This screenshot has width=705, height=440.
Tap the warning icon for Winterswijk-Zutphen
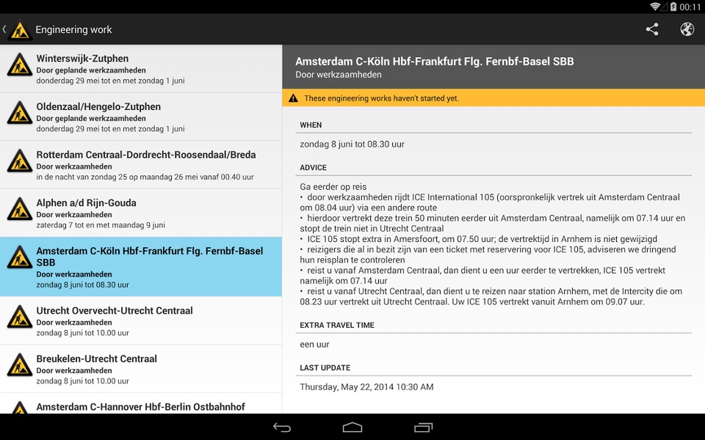tap(20, 65)
